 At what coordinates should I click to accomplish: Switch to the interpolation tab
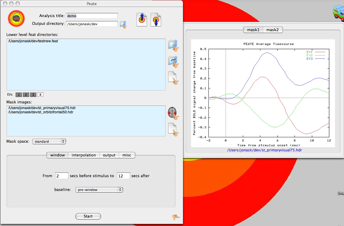(84, 155)
